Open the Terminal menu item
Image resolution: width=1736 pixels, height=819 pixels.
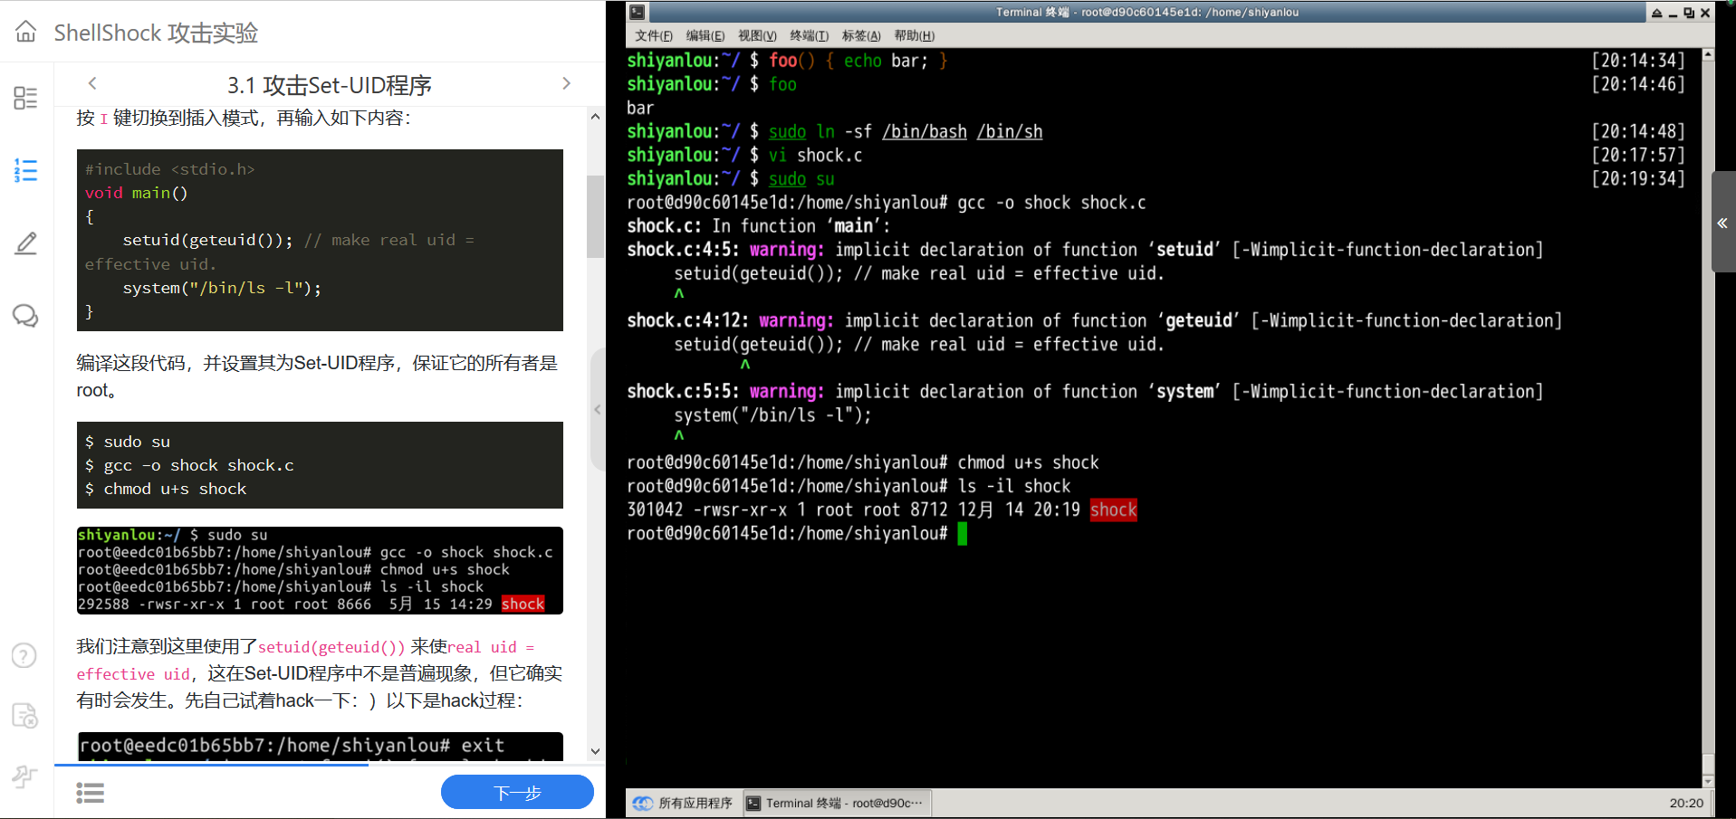[809, 35]
